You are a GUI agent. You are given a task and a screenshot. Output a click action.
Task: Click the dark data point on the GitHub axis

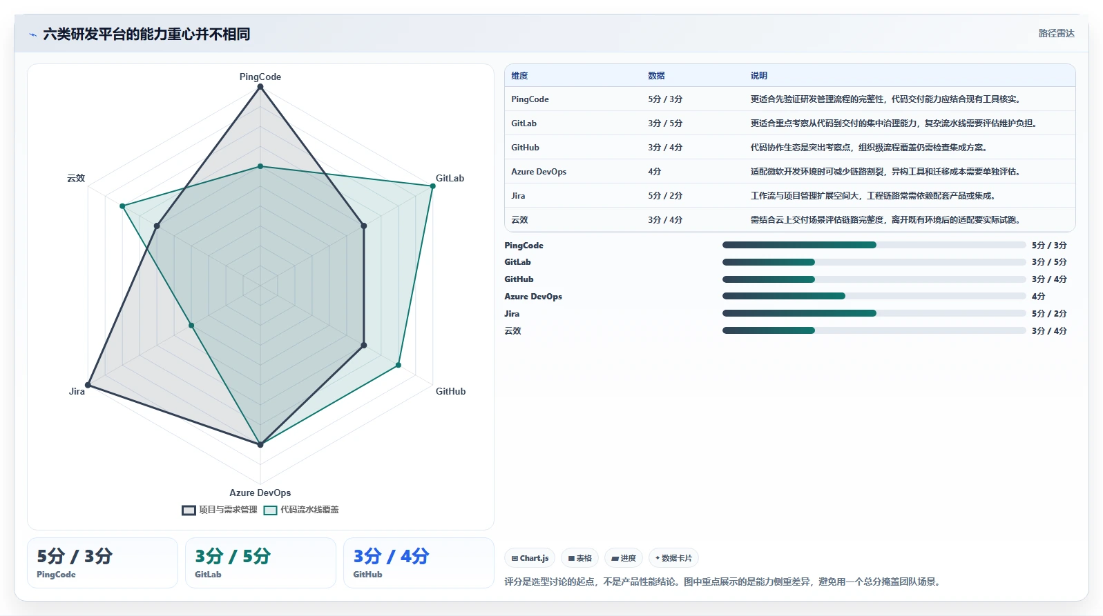364,345
